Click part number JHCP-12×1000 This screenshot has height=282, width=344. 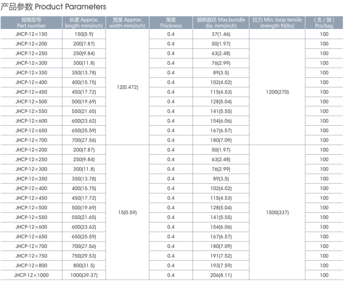(x=31, y=275)
